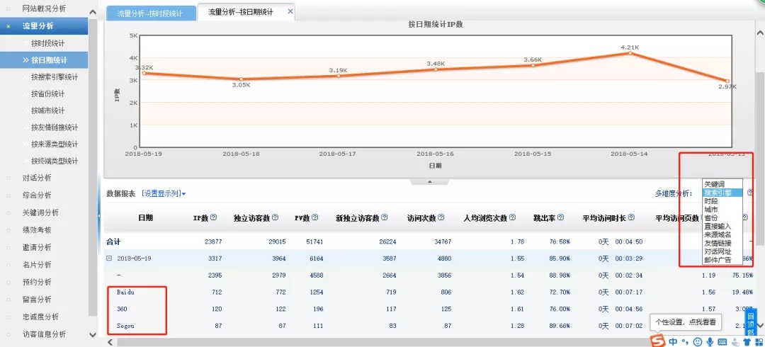Viewport: 765px width, 347px height.
Task: Click the sidebar scrollbar down arrow
Action: coord(93,334)
